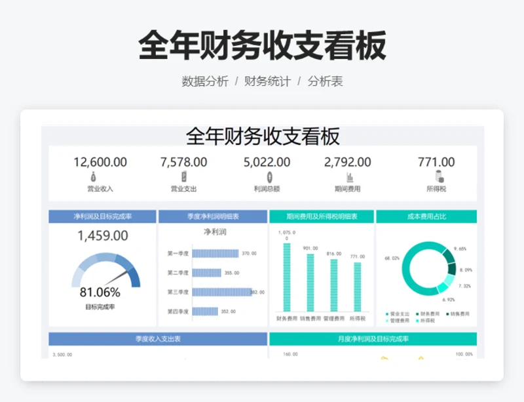Select the 期间费用及所得税明细表 panel header
Viewport: 524px width, 402px height.
pos(322,216)
